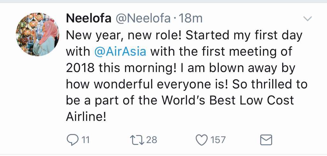Viewport: 327px width, 156px height.
Task: Share the tweet via the envelope icon
Action: point(266,140)
